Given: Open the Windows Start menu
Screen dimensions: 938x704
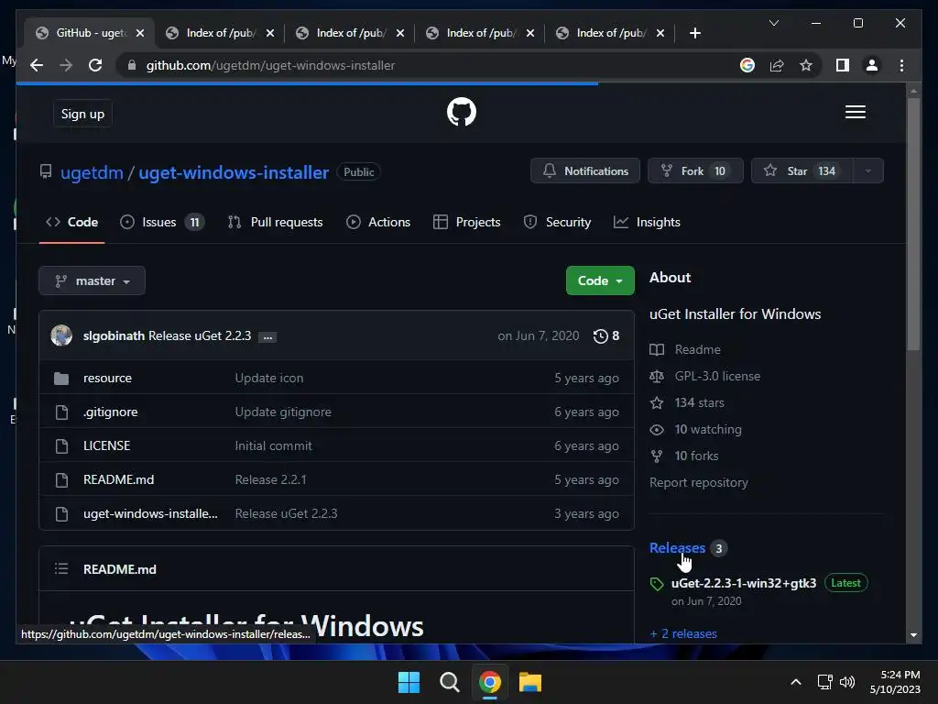Looking at the screenshot, I should click(409, 682).
